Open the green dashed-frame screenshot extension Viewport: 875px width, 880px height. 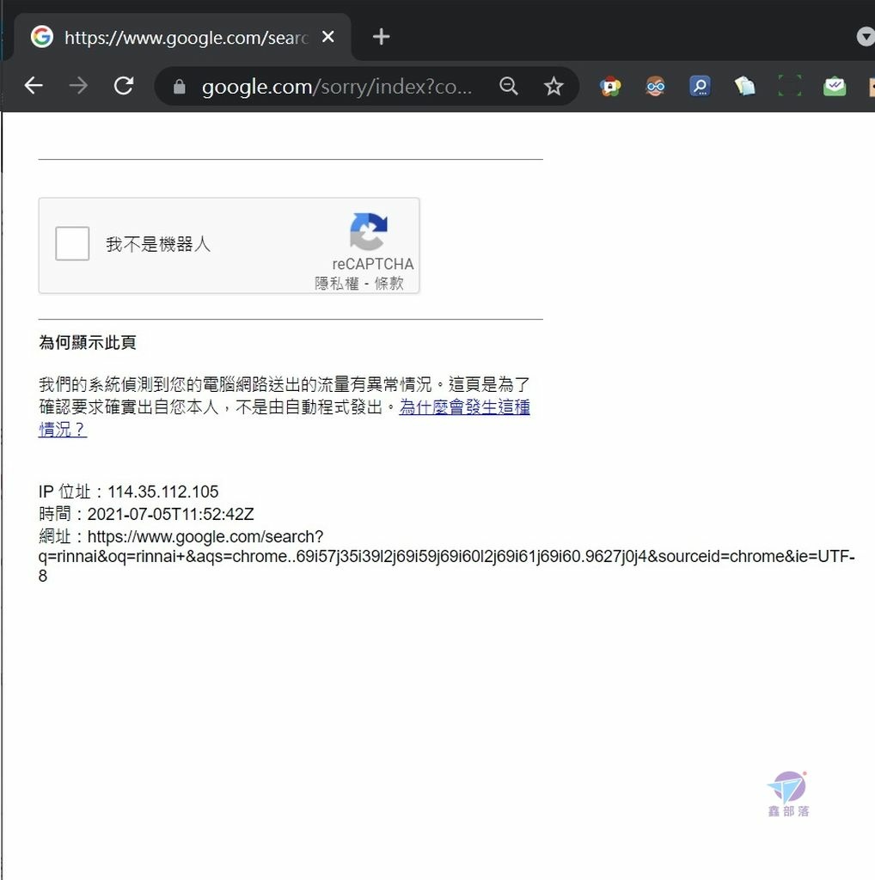tap(790, 86)
